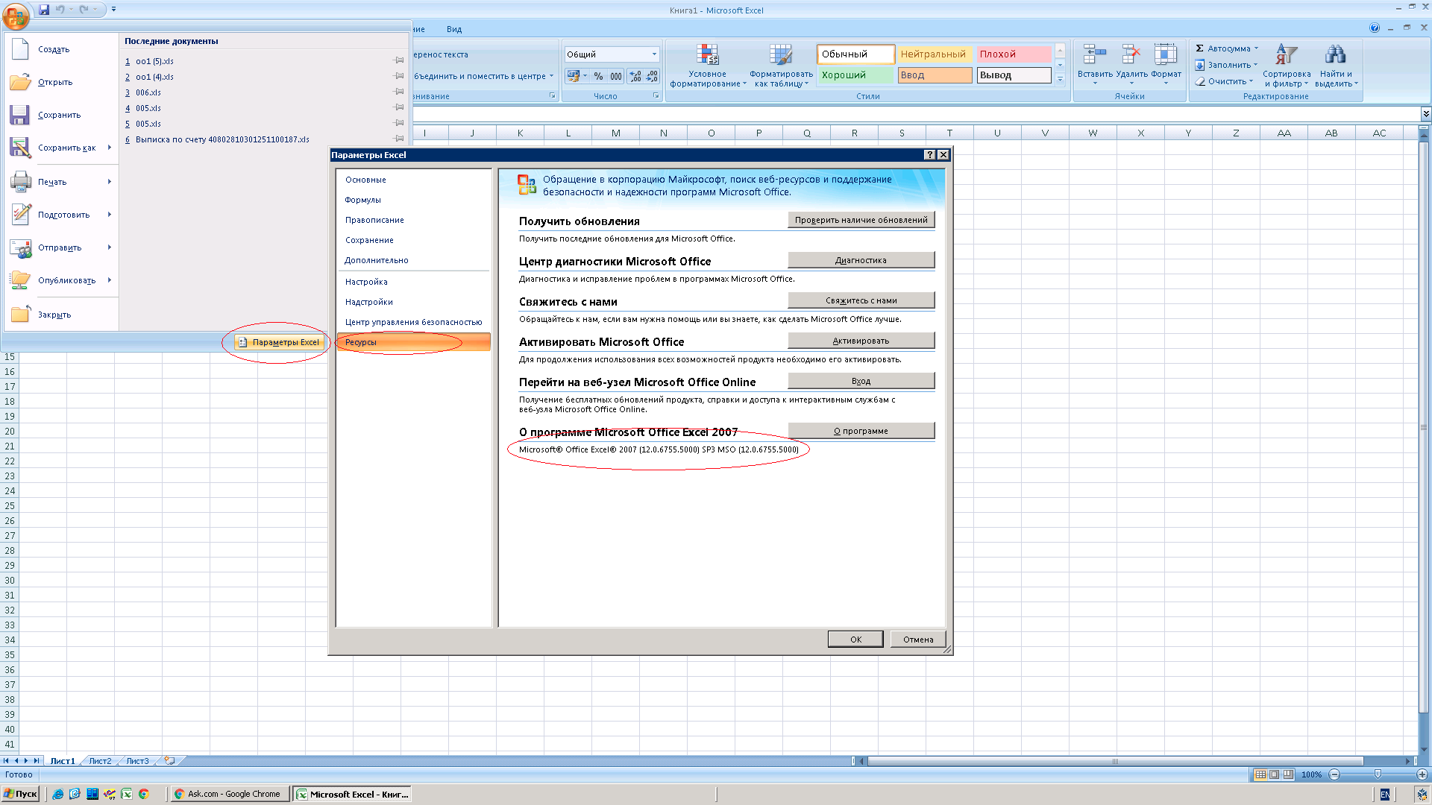Open Format as Table icon

(x=781, y=54)
